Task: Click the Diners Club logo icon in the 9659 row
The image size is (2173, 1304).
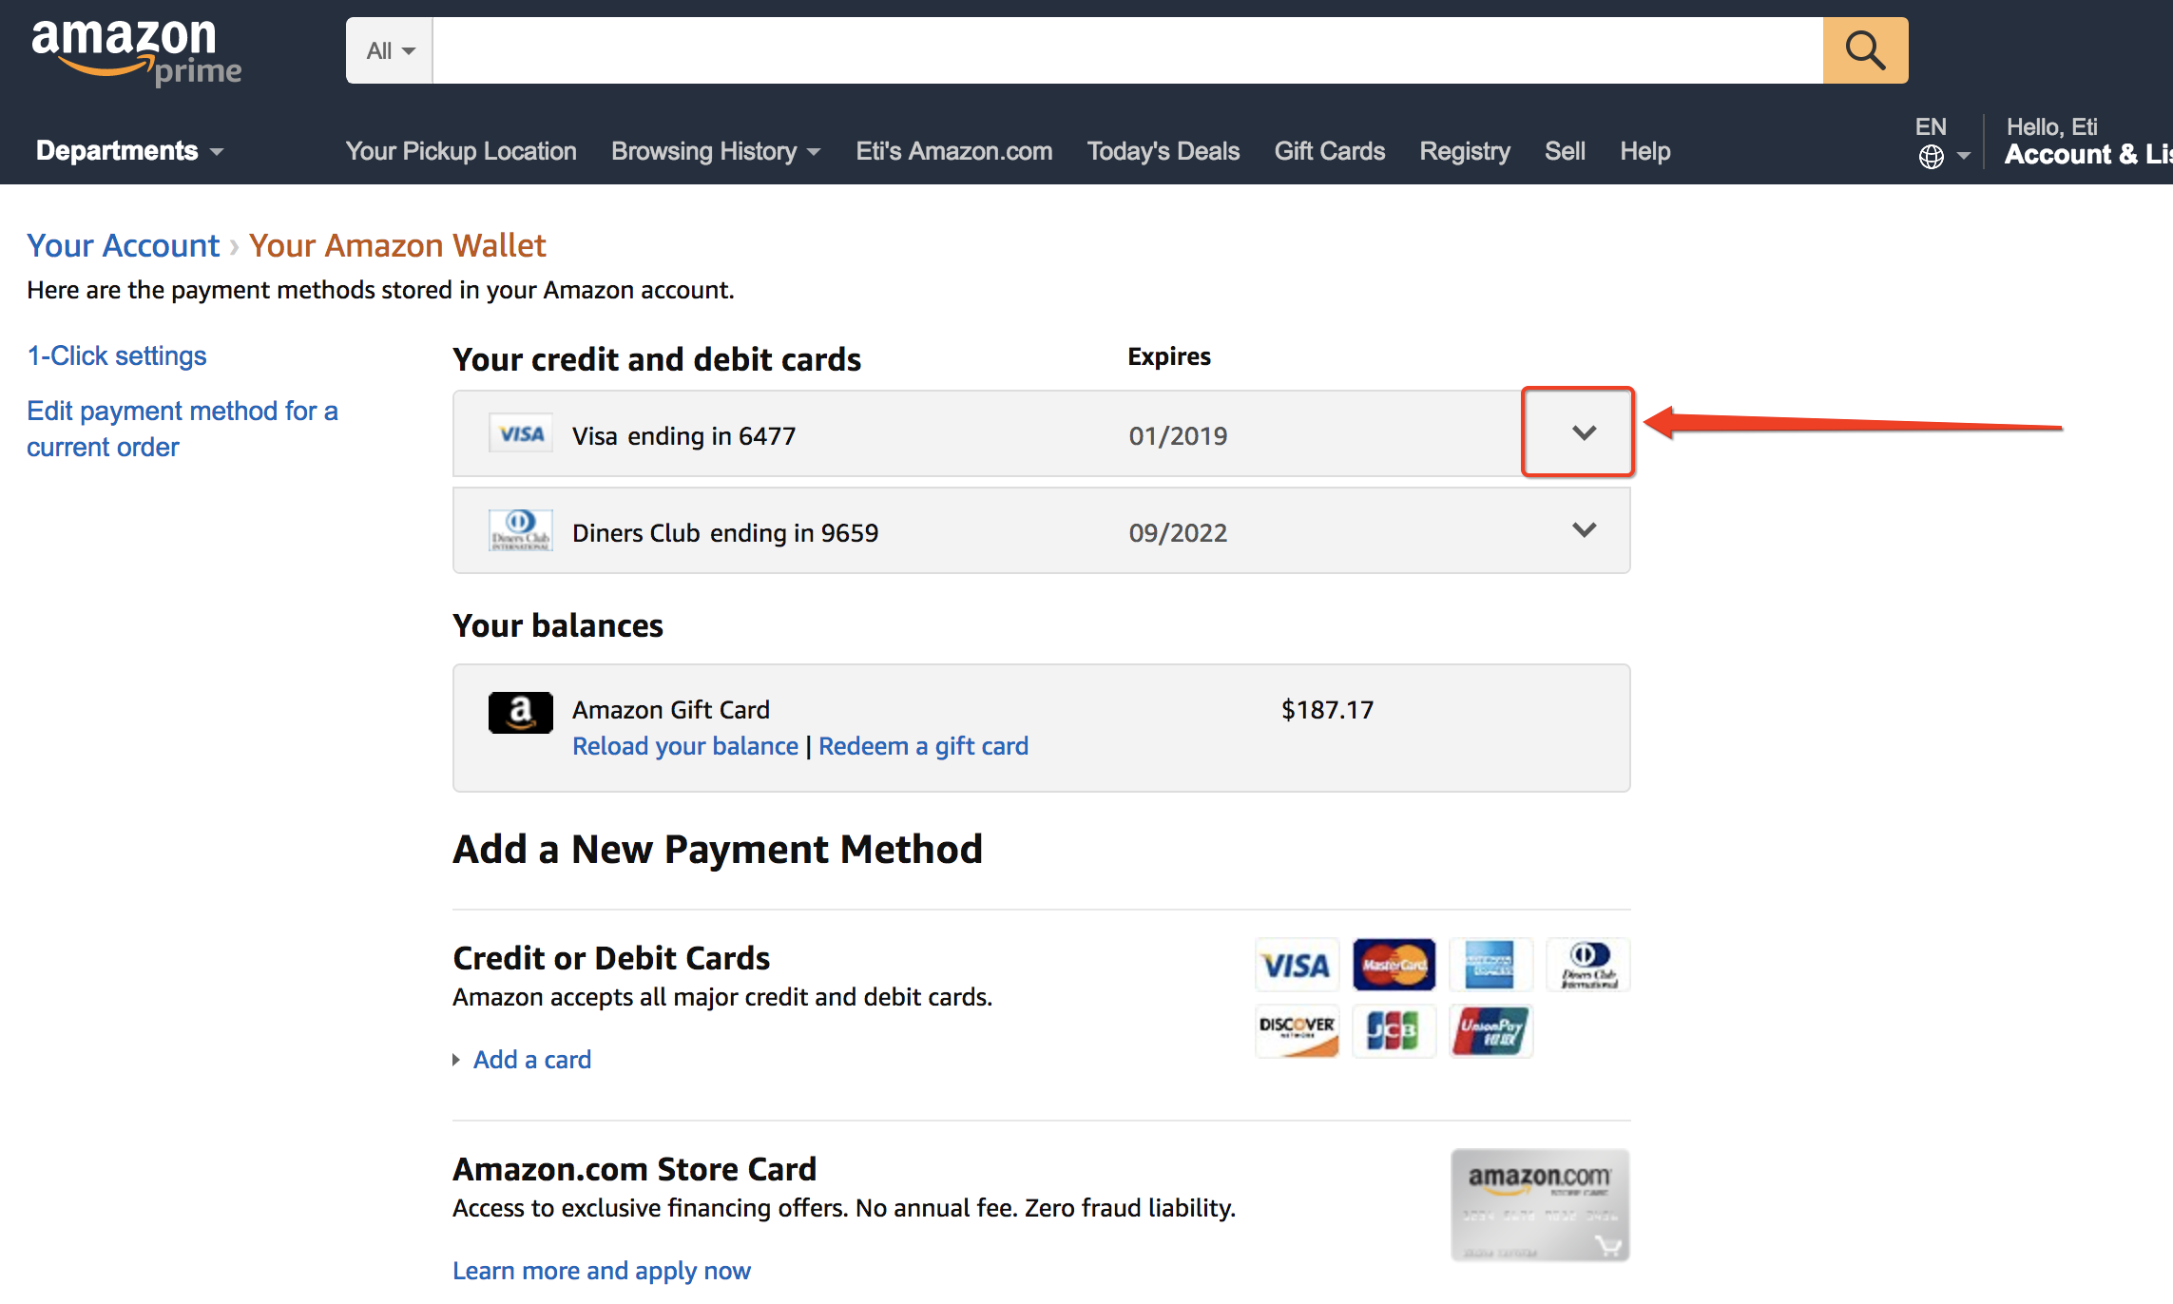Action: [521, 531]
